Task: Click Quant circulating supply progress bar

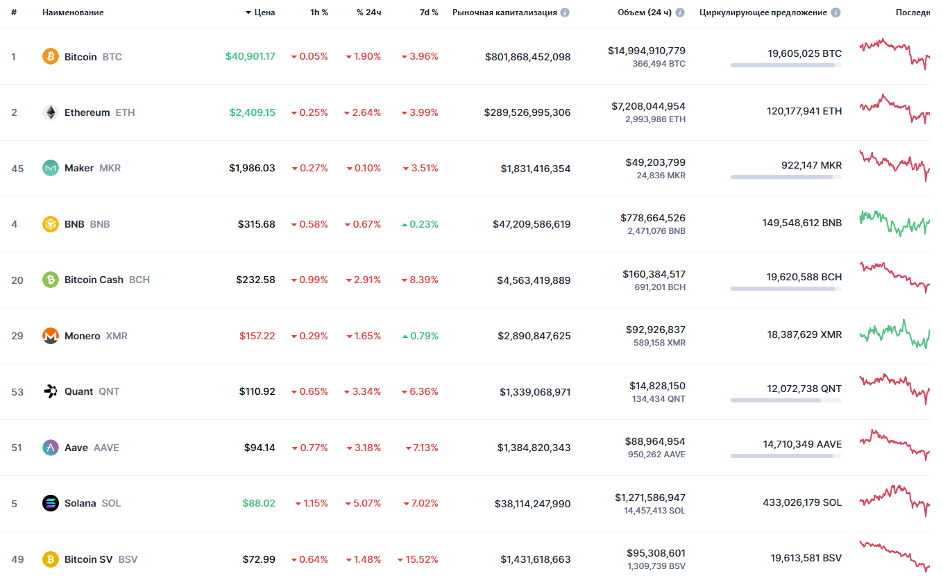Action: [x=786, y=400]
